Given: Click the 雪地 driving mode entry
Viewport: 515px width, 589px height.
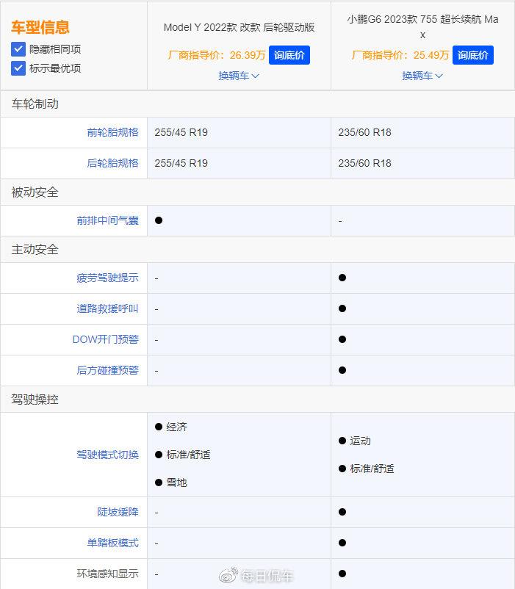Looking at the screenshot, I should click(171, 483).
